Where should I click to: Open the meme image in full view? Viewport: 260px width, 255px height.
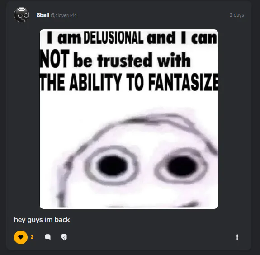pos(129,119)
